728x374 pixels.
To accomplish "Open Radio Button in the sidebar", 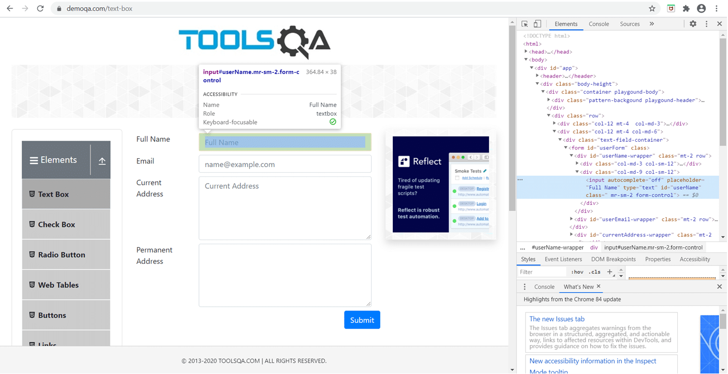I will coord(66,255).
